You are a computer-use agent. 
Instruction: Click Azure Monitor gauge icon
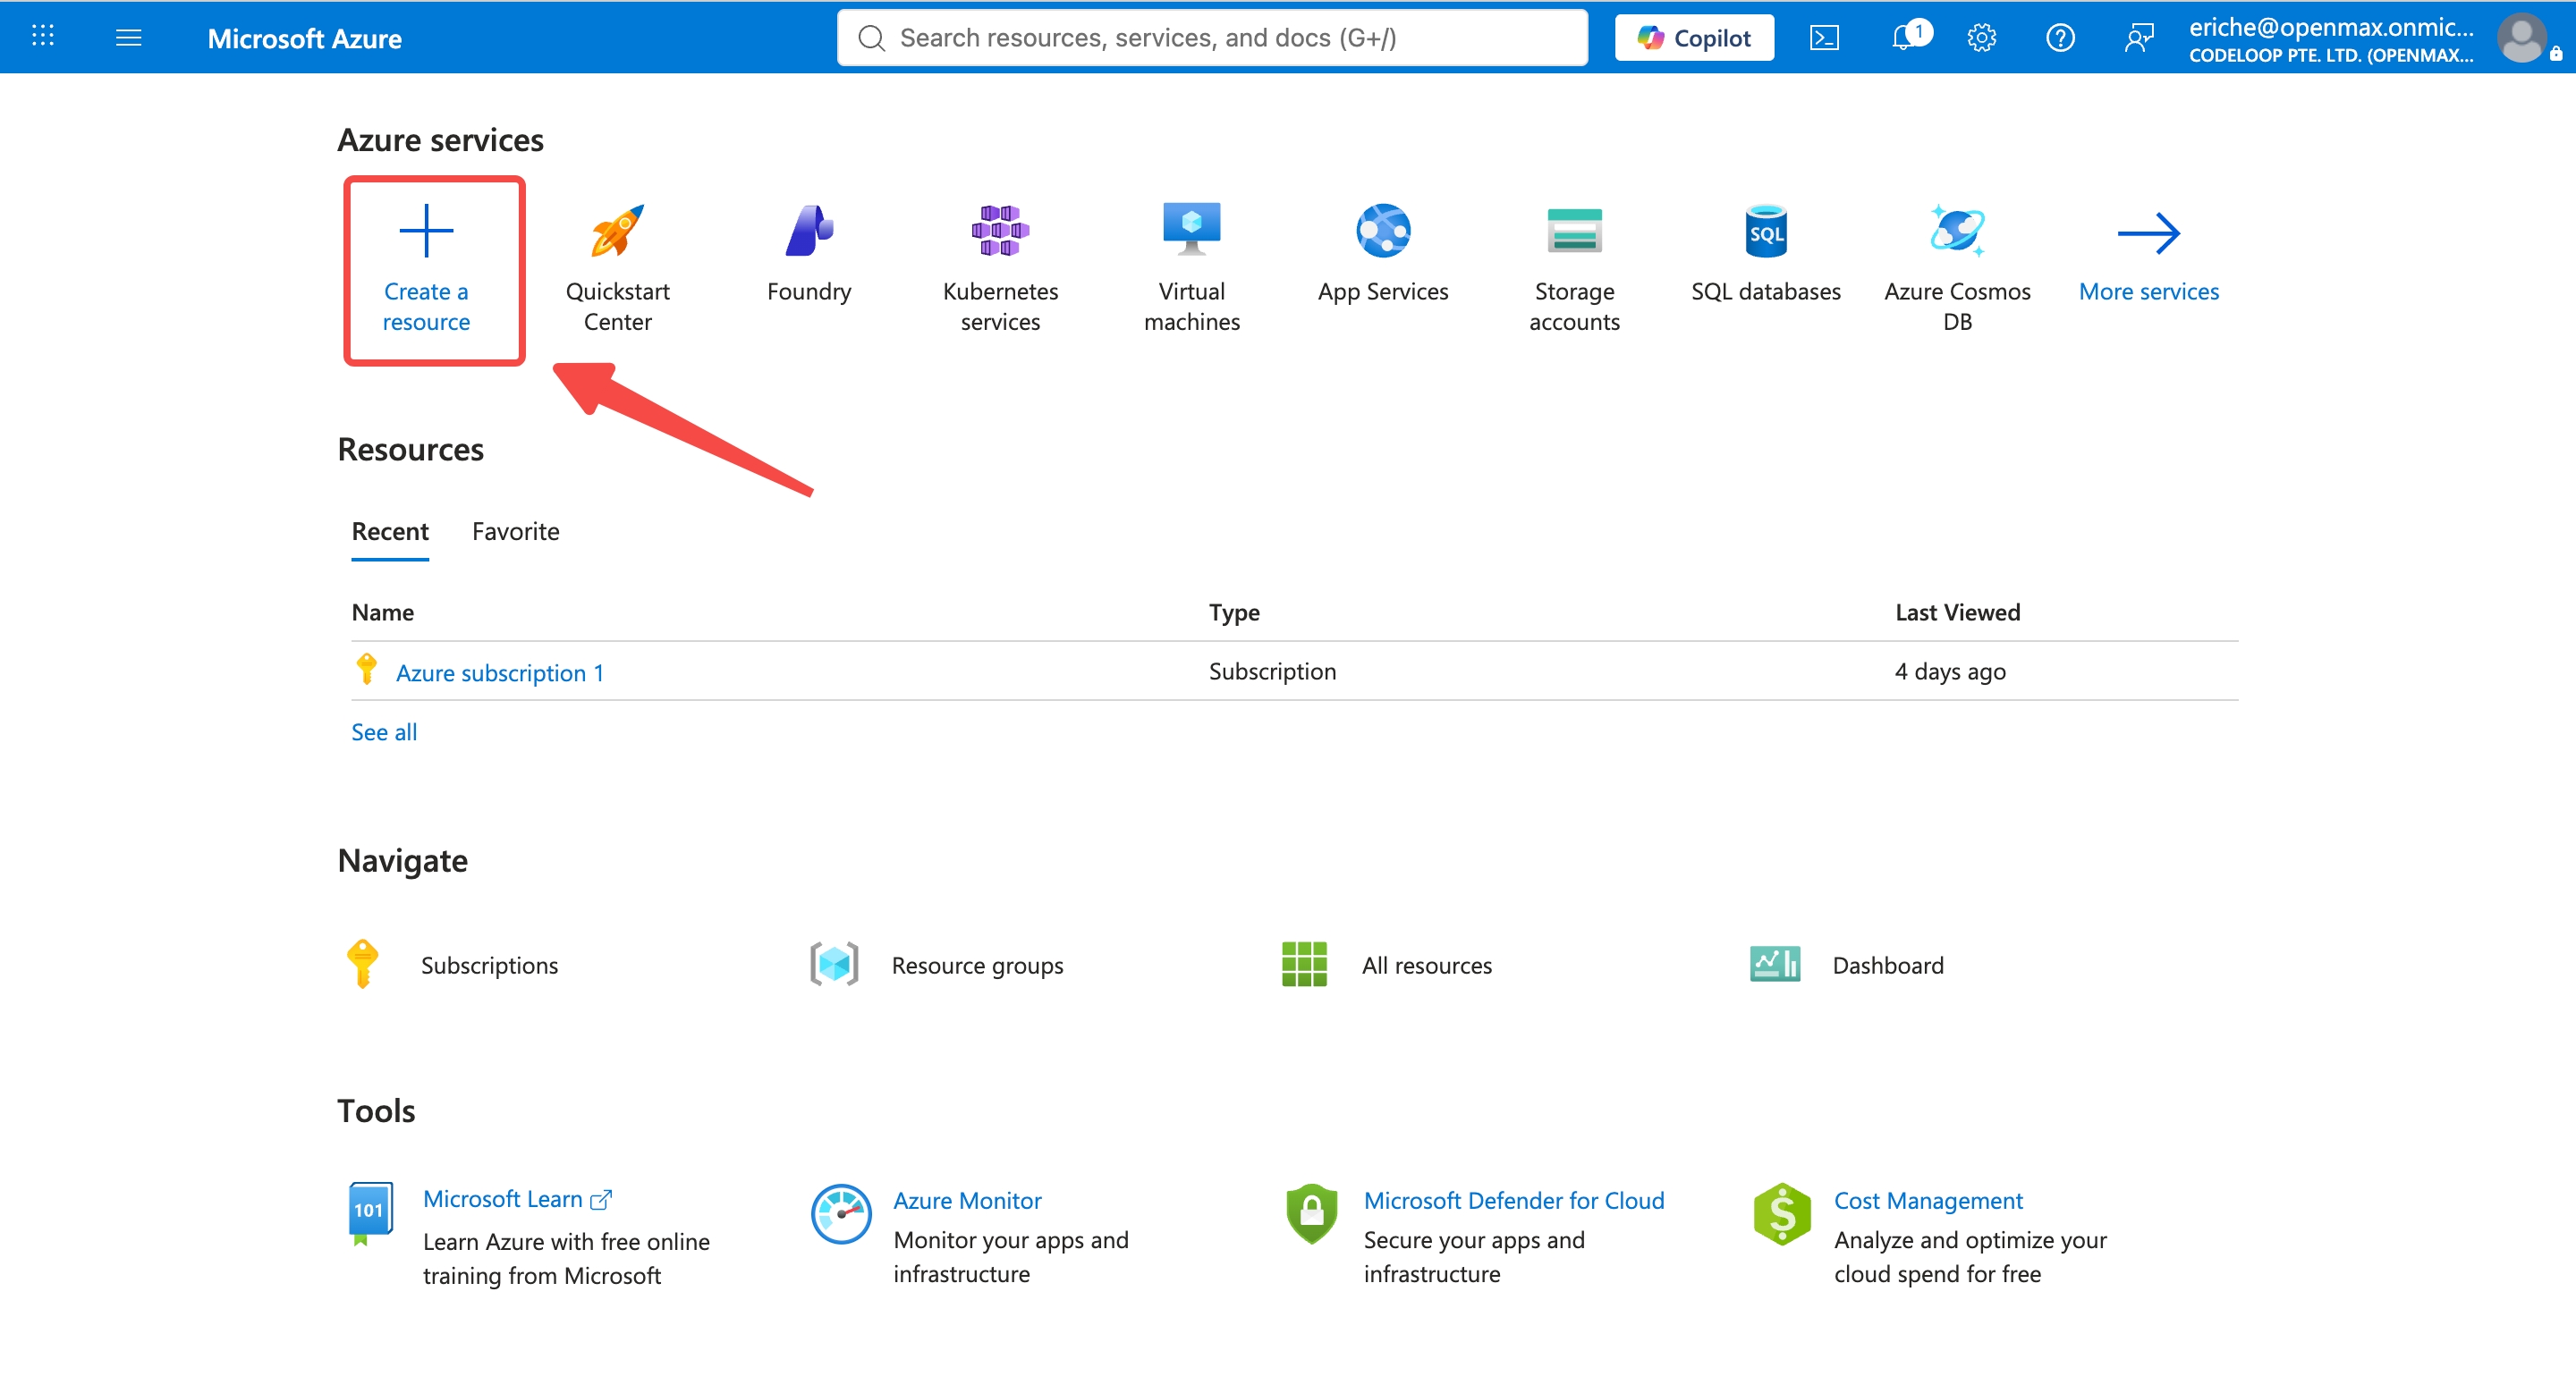pyautogui.click(x=841, y=1214)
